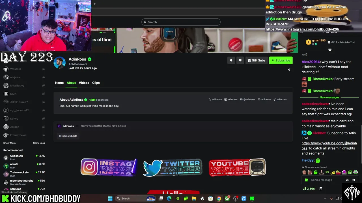
Task: Subscribe to AdinRoss channel
Action: click(281, 60)
